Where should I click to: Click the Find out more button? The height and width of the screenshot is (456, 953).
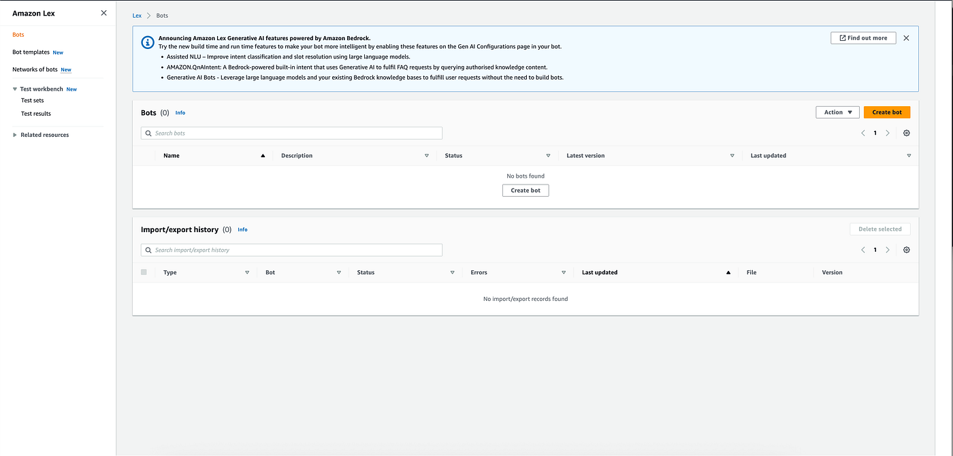[863, 38]
